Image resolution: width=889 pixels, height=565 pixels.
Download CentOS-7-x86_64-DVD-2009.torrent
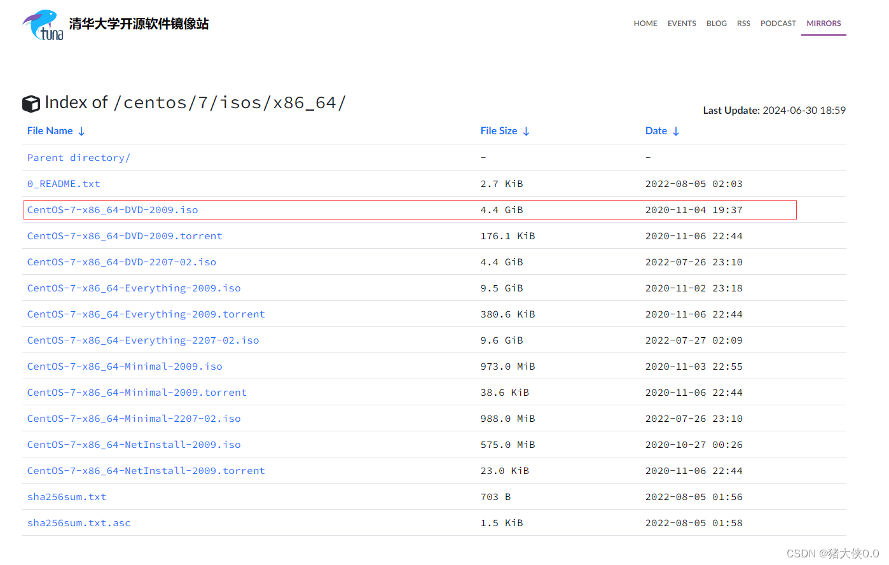coord(125,236)
